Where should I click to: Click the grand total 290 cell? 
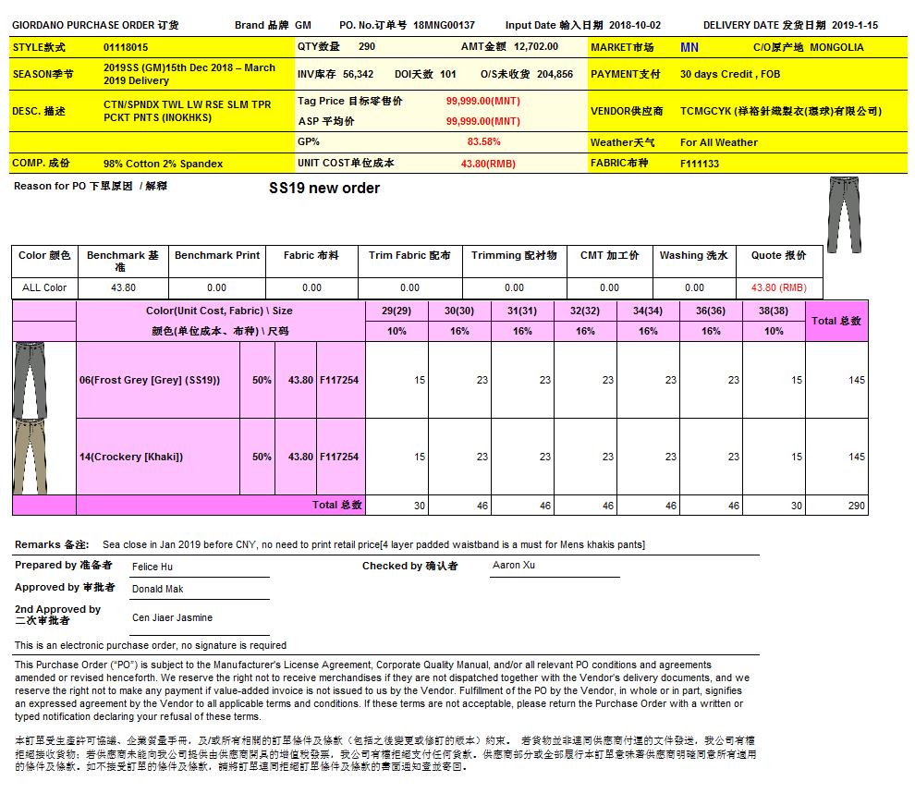836,506
